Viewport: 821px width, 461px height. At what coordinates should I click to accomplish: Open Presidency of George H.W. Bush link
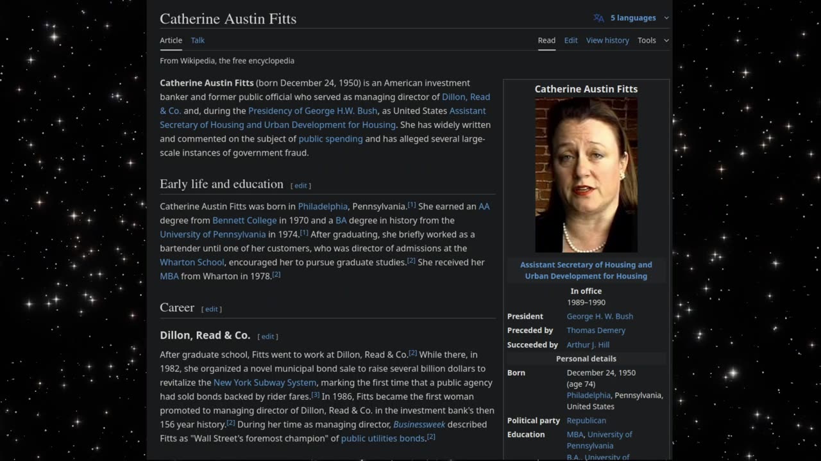point(313,111)
